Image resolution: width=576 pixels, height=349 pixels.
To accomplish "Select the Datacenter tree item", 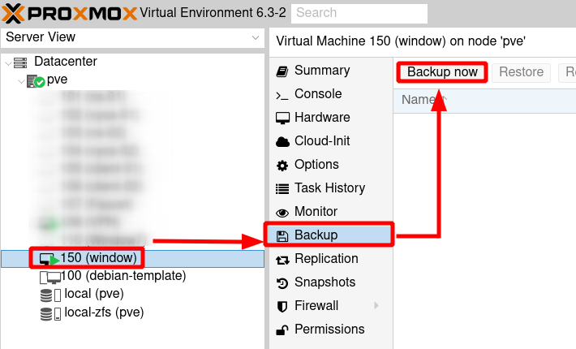I will click(x=66, y=62).
